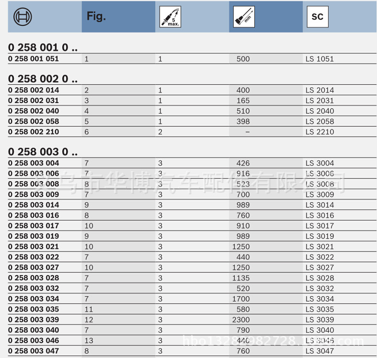Click the SC header icon
The height and width of the screenshot is (358, 377).
(x=318, y=17)
